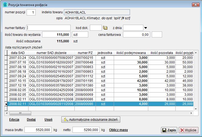
Task: Click ilość towaru do wydania field
Action: tap(56, 34)
